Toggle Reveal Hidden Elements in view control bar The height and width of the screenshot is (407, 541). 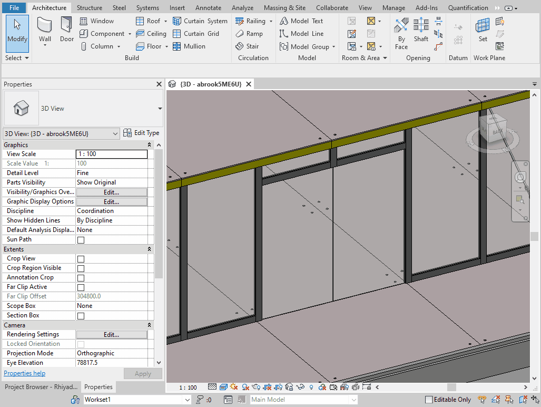point(311,386)
